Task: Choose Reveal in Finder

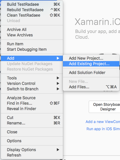Action: (x=32, y=109)
